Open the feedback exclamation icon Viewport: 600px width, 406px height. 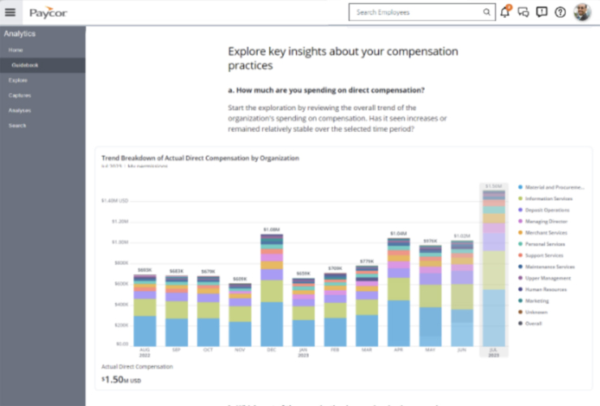[542, 12]
